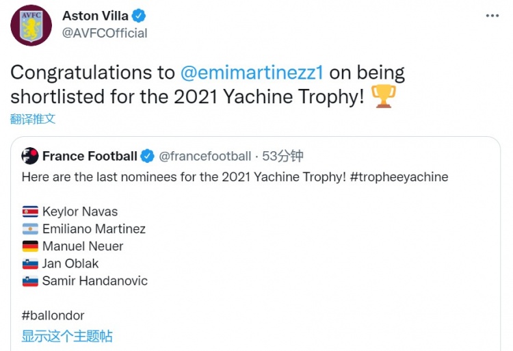This screenshot has height=351, width=513.
Task: Click Aston Villa's blue verified badge
Action: (x=139, y=16)
